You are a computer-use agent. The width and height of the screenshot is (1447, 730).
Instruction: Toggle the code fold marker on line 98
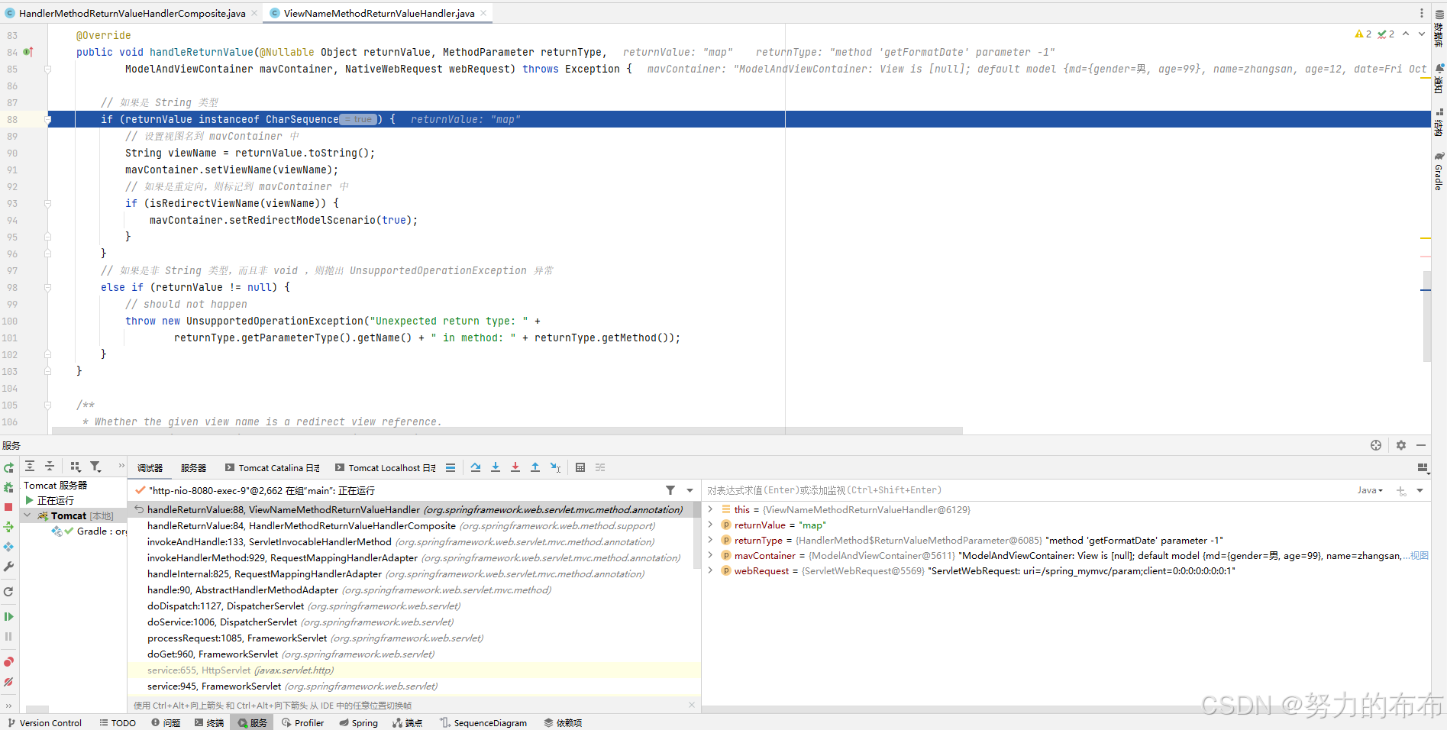pyautogui.click(x=47, y=287)
